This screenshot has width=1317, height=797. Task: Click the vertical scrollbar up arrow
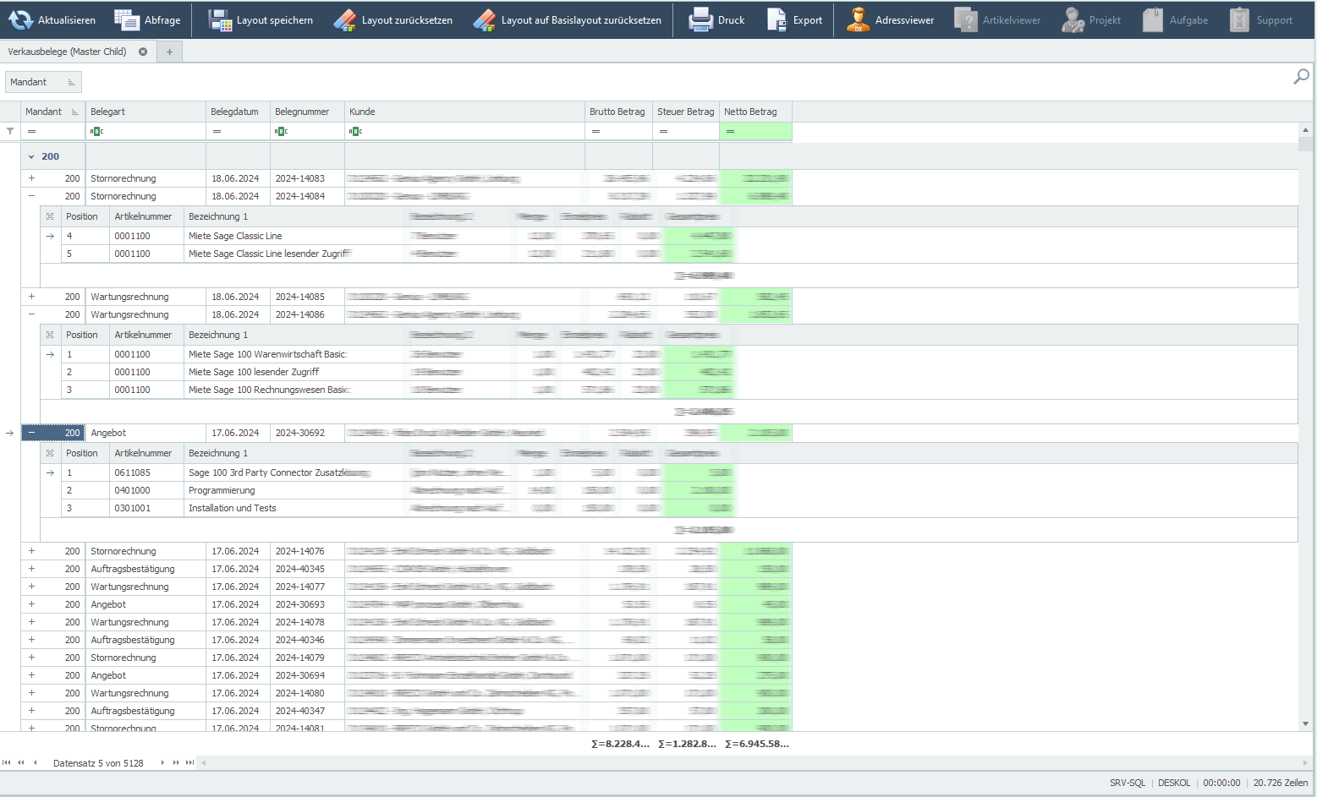pos(1305,130)
